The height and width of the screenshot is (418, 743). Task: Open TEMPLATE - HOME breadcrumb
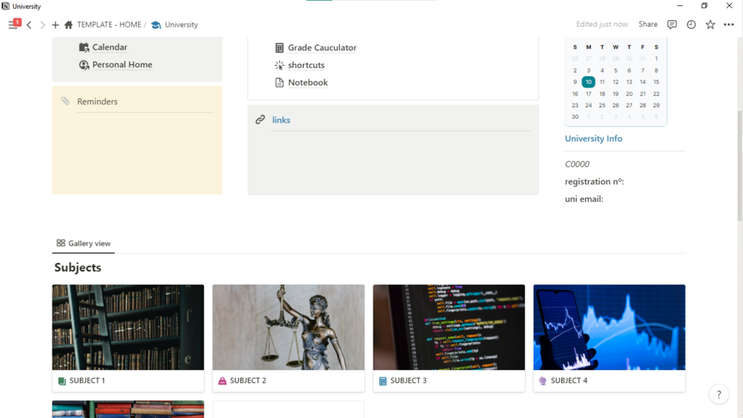109,24
